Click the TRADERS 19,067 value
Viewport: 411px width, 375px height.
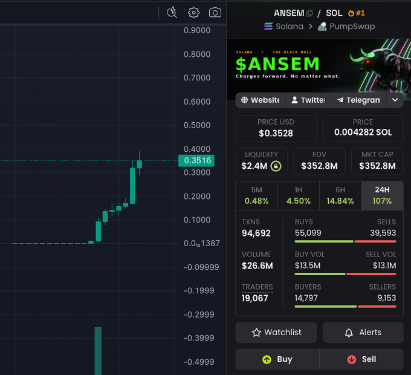(255, 298)
